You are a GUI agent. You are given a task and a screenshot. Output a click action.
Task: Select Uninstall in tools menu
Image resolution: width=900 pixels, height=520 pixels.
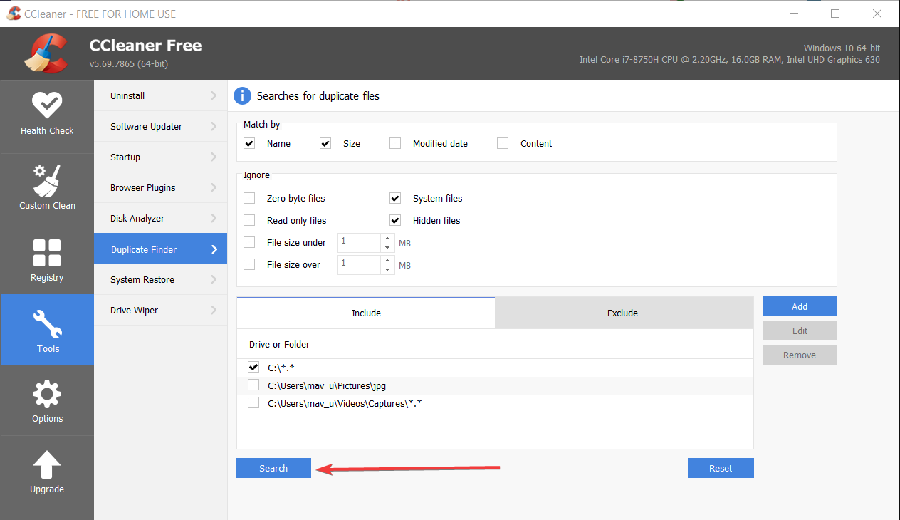[x=160, y=95]
